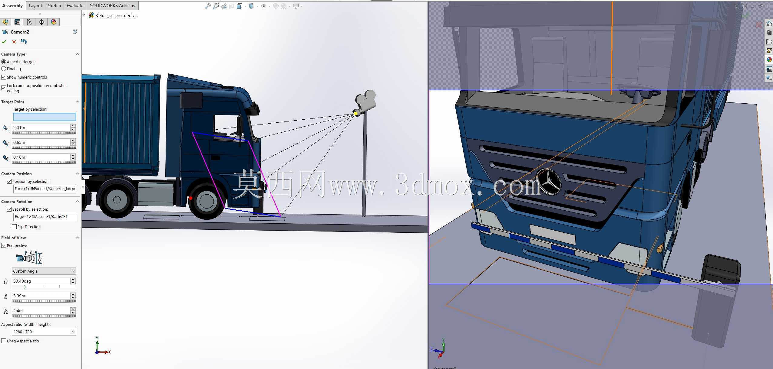Image resolution: width=773 pixels, height=369 pixels.
Task: Open the Custom Angle lens dropdown
Action: tap(44, 271)
